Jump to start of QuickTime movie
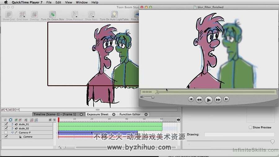 (191, 99)
